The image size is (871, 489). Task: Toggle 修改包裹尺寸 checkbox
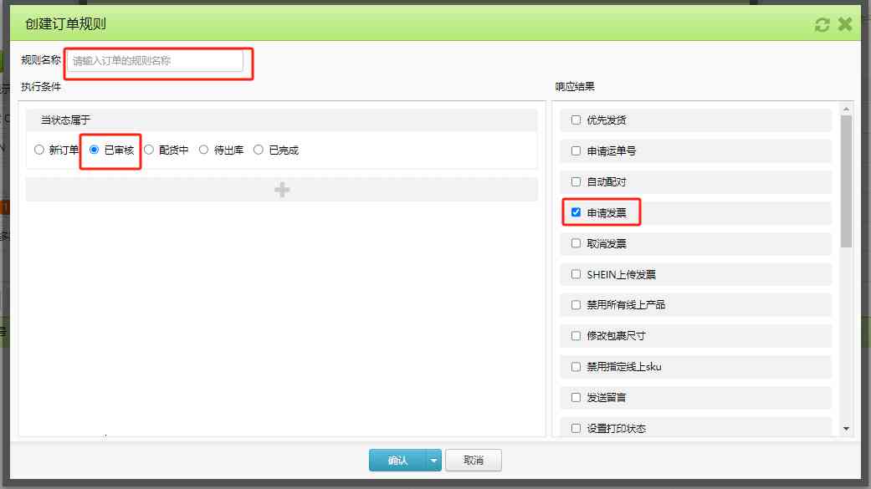click(x=576, y=336)
